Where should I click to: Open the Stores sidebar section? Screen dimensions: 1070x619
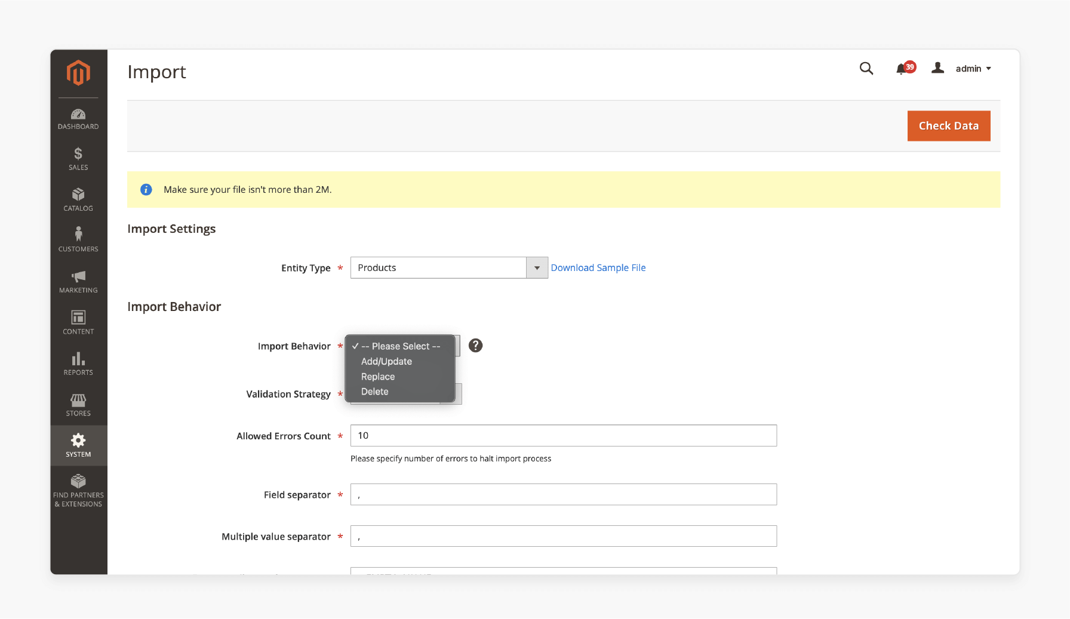78,405
